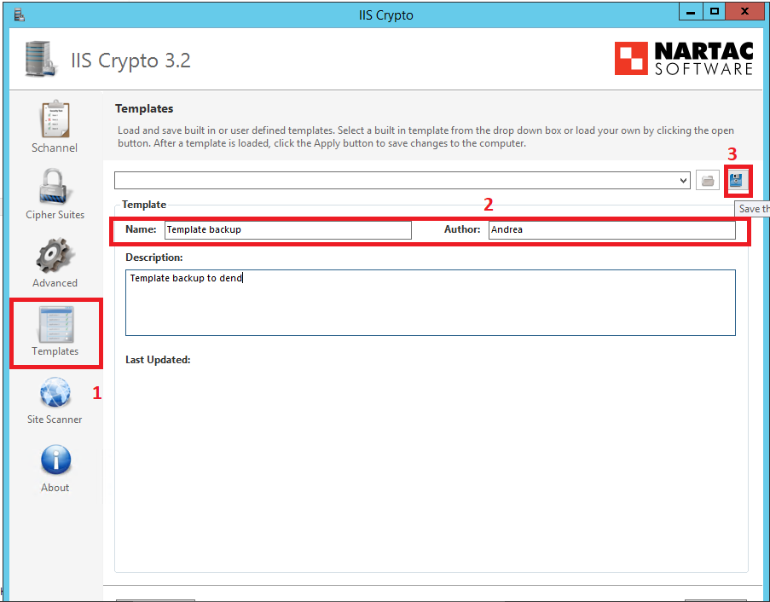The image size is (770, 602).
Task: Click into the Author field
Action: coord(612,230)
